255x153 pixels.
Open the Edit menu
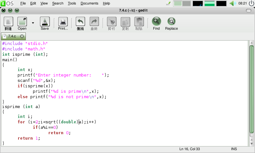33,3
